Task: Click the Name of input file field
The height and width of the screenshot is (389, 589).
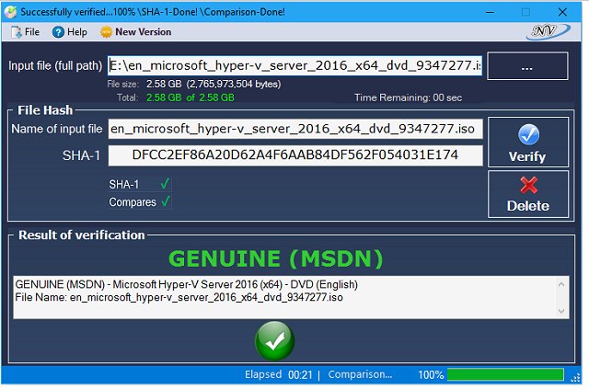Action: (294, 129)
